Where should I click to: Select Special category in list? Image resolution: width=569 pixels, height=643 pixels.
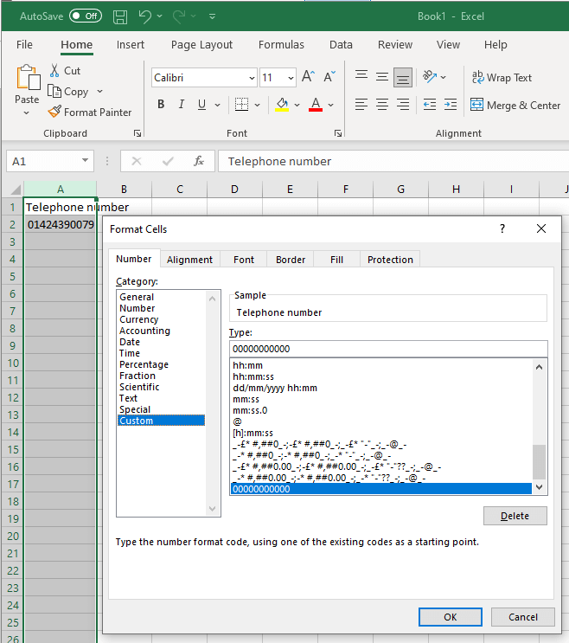pyautogui.click(x=135, y=409)
